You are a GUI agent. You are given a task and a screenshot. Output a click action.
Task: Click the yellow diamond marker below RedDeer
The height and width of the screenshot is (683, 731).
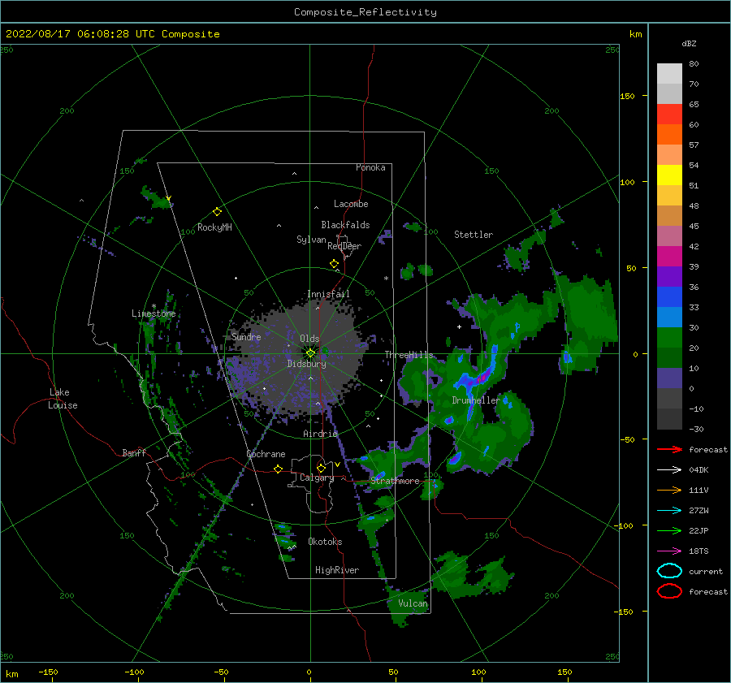(x=334, y=264)
